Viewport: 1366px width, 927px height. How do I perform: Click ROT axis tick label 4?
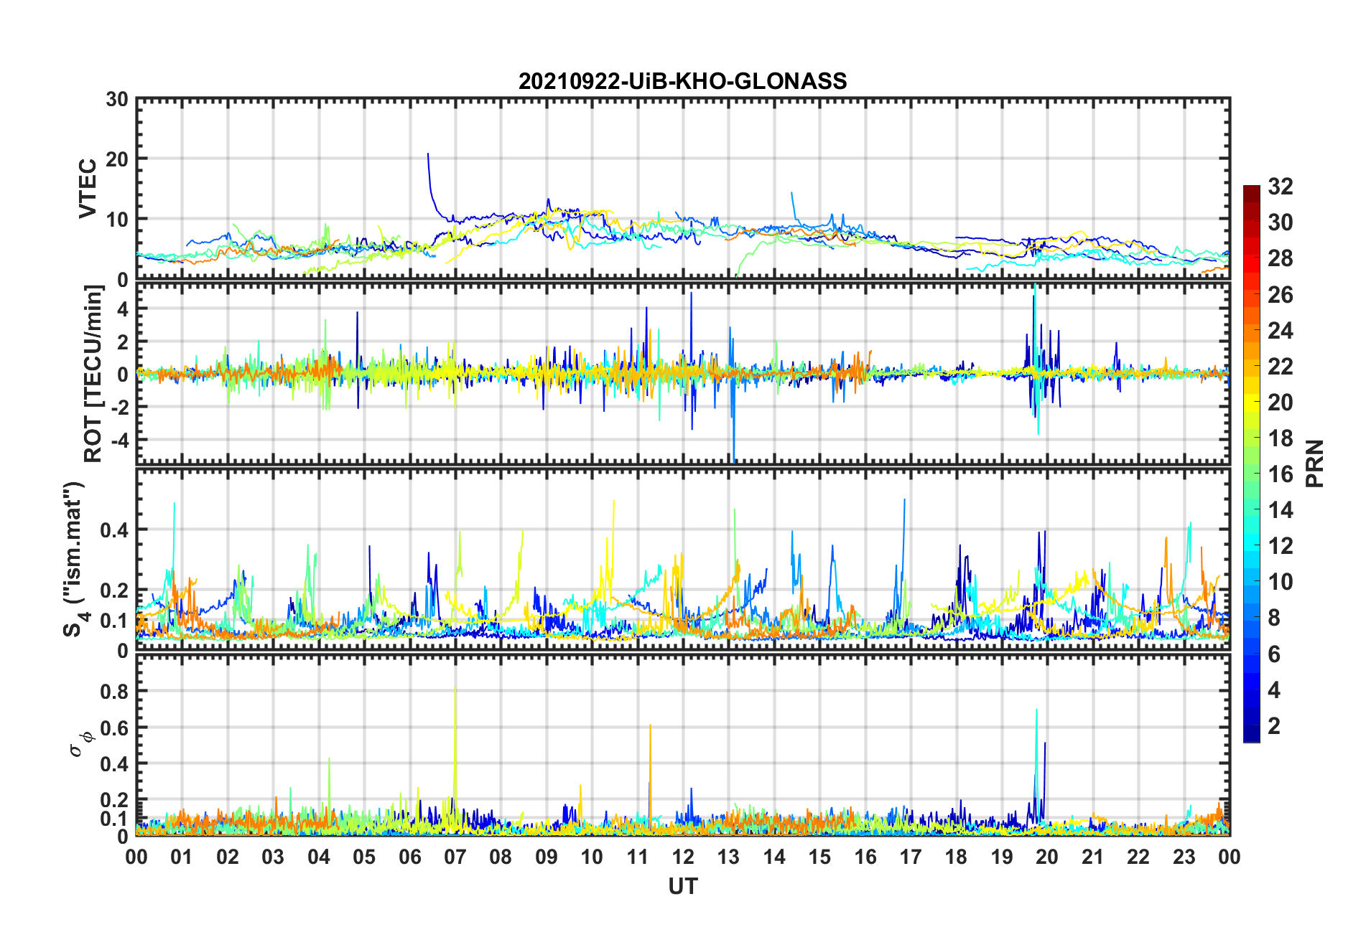122,309
